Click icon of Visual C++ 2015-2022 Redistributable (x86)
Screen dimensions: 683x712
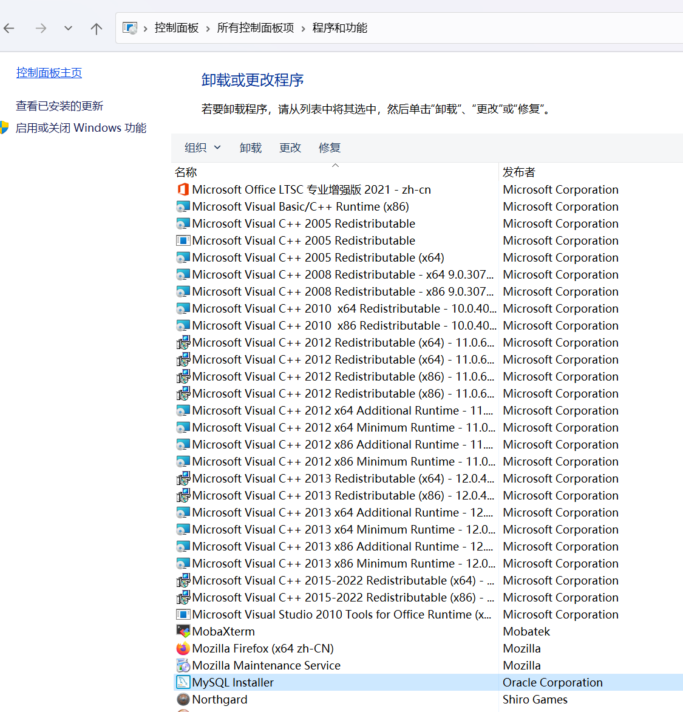pos(183,597)
